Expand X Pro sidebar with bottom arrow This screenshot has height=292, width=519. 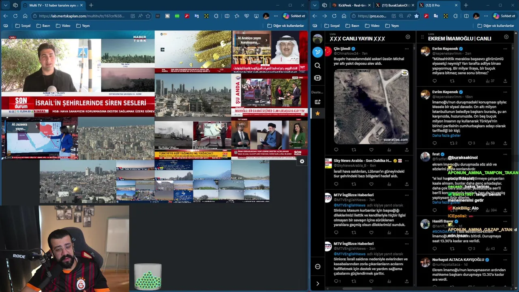pos(317,283)
